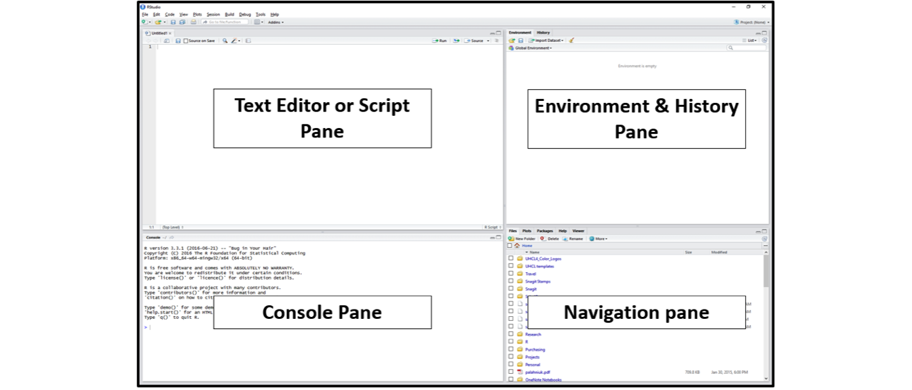Click the New File icon in main toolbar
Screen dimensions: 912x390
click(144, 22)
